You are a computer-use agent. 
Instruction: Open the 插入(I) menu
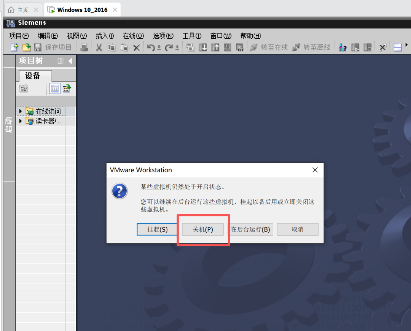pos(105,36)
